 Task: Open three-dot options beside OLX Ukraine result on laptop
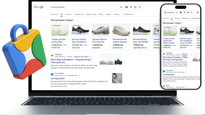point(79,75)
